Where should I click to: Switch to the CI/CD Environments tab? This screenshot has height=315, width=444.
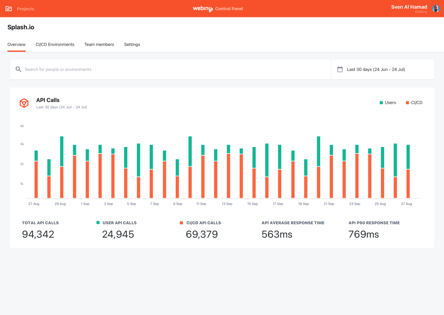(55, 44)
